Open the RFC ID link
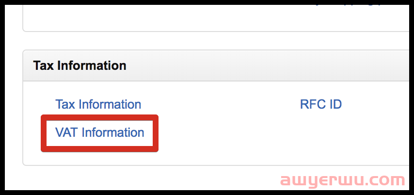This screenshot has width=414, height=195. pos(321,104)
